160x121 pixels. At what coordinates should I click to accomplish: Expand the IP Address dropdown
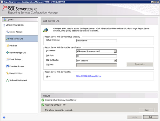tap(115, 51)
